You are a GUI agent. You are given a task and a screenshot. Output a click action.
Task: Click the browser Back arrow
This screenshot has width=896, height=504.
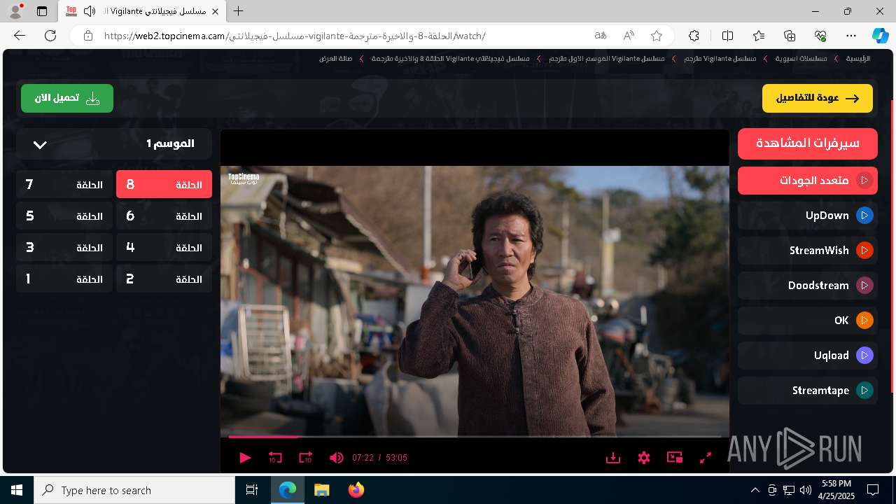pyautogui.click(x=20, y=36)
